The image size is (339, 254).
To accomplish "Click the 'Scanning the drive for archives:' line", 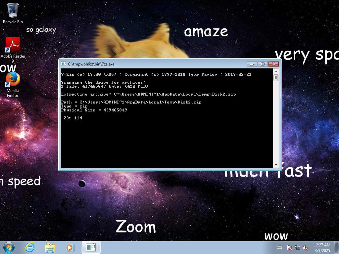I will [x=103, y=82].
